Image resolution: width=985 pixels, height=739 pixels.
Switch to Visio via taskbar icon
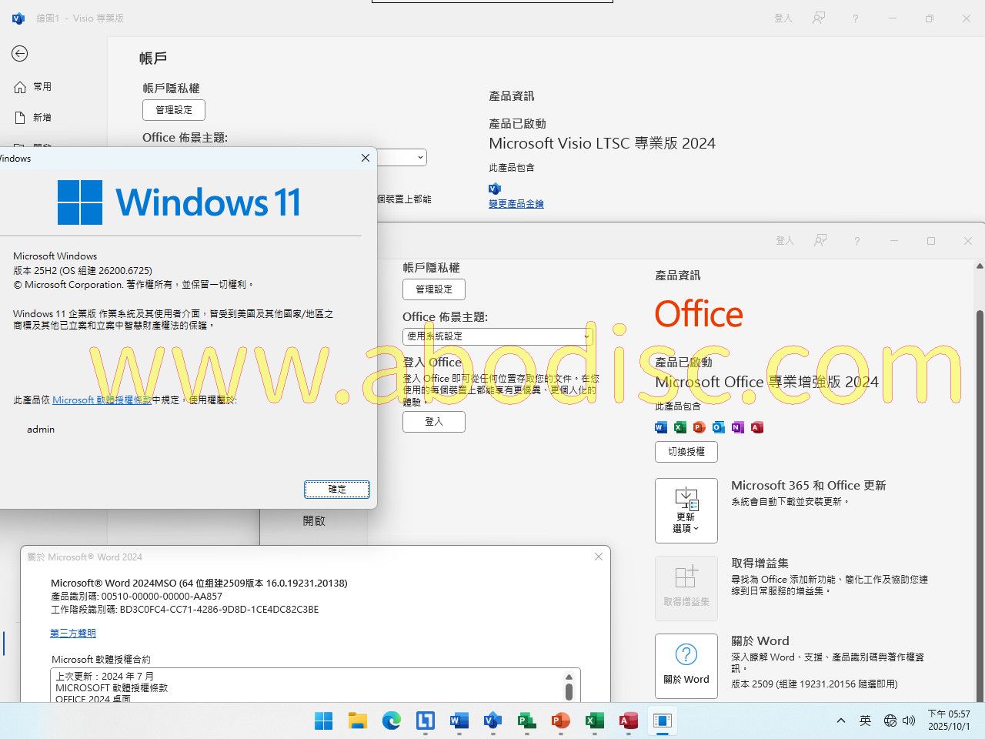point(492,721)
